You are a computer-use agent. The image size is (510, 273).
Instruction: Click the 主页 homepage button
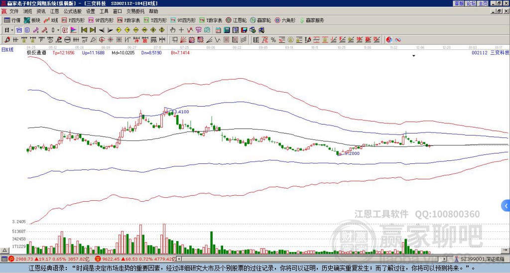point(483,3)
